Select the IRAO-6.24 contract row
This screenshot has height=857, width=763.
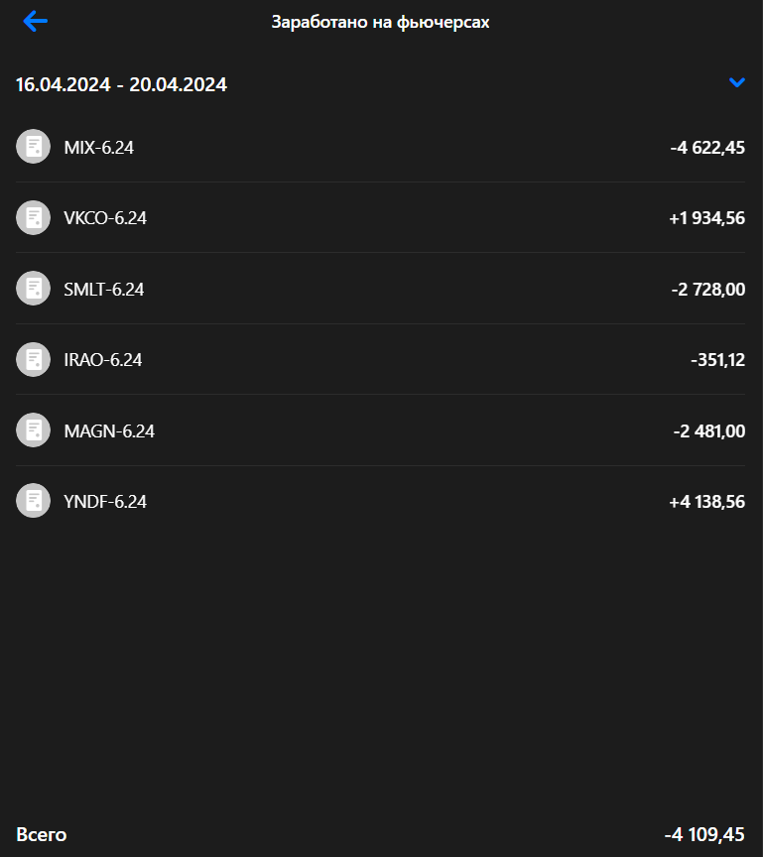click(x=380, y=359)
